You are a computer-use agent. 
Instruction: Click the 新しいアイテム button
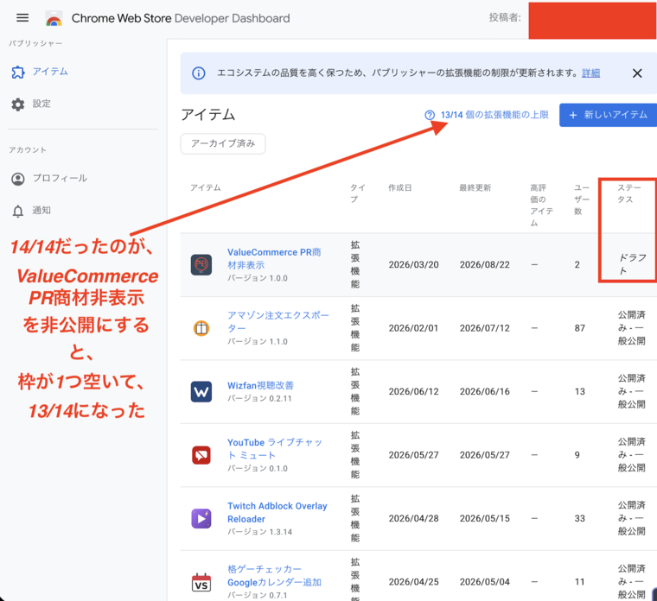coord(608,115)
